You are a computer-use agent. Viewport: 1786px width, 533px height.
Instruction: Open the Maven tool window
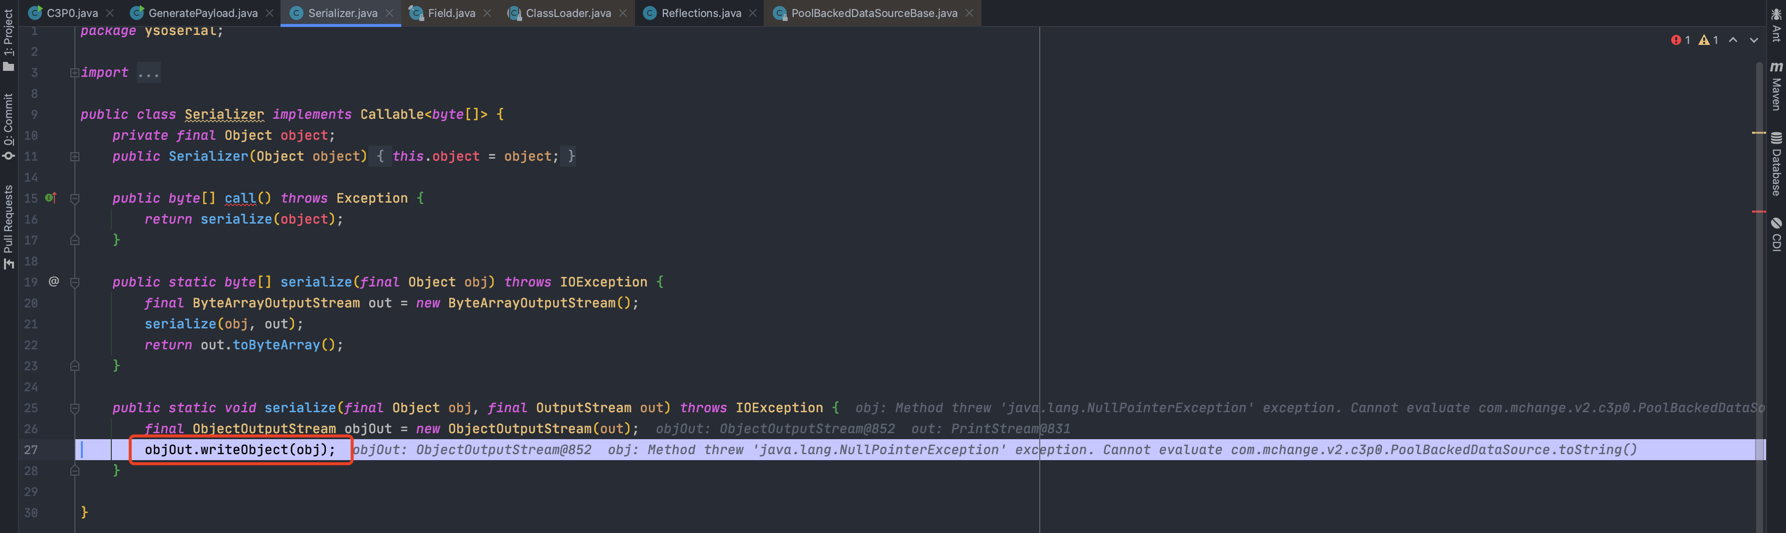point(1777,86)
